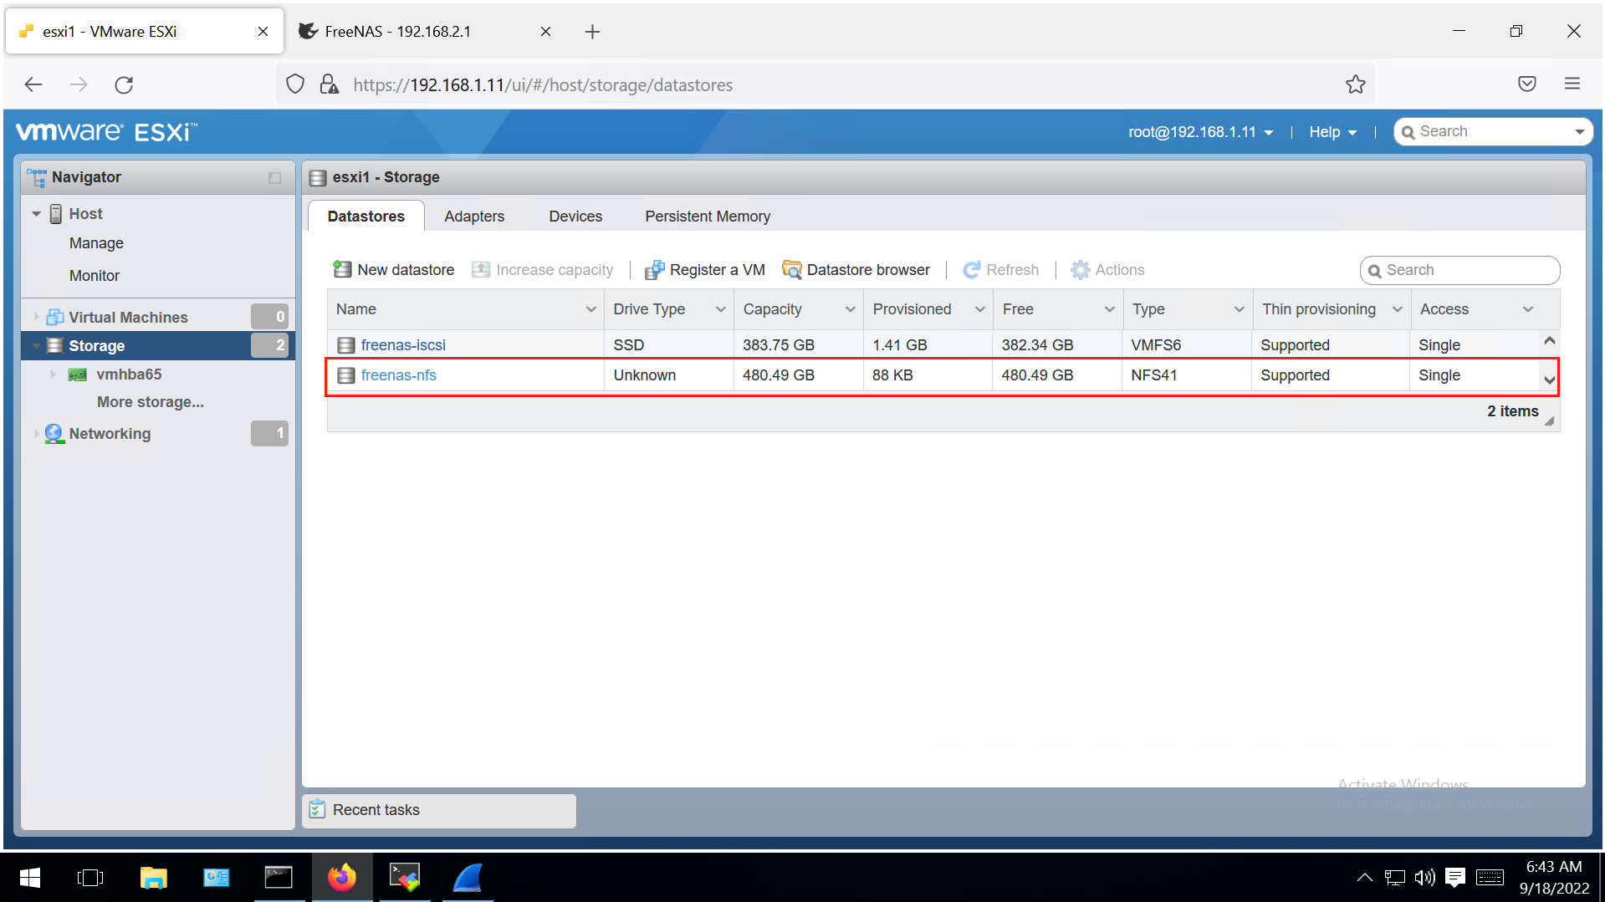Click More storage in the navigator
Image resolution: width=1605 pixels, height=902 pixels.
coord(151,401)
